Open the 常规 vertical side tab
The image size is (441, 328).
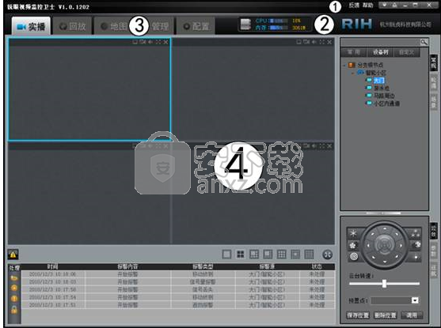coord(433,63)
